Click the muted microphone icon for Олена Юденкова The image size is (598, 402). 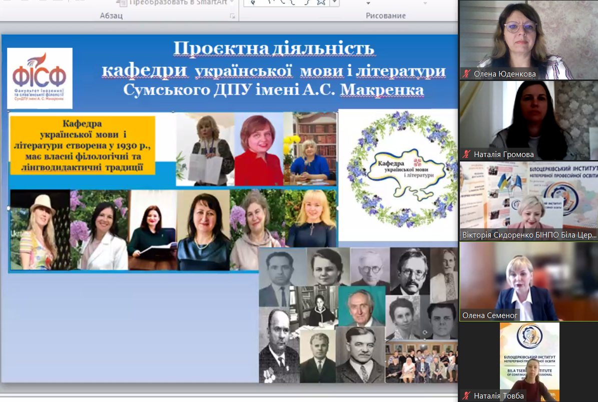point(466,74)
